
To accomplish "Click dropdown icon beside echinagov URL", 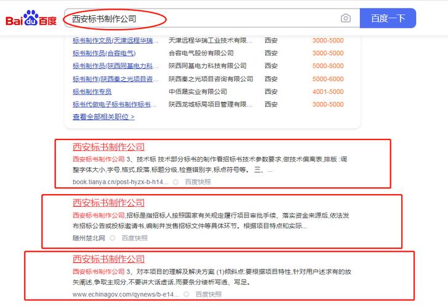I will (x=186, y=294).
